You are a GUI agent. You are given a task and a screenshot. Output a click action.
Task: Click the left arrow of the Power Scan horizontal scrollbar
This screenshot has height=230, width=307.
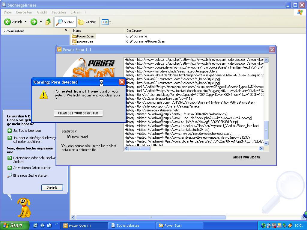[127, 149]
